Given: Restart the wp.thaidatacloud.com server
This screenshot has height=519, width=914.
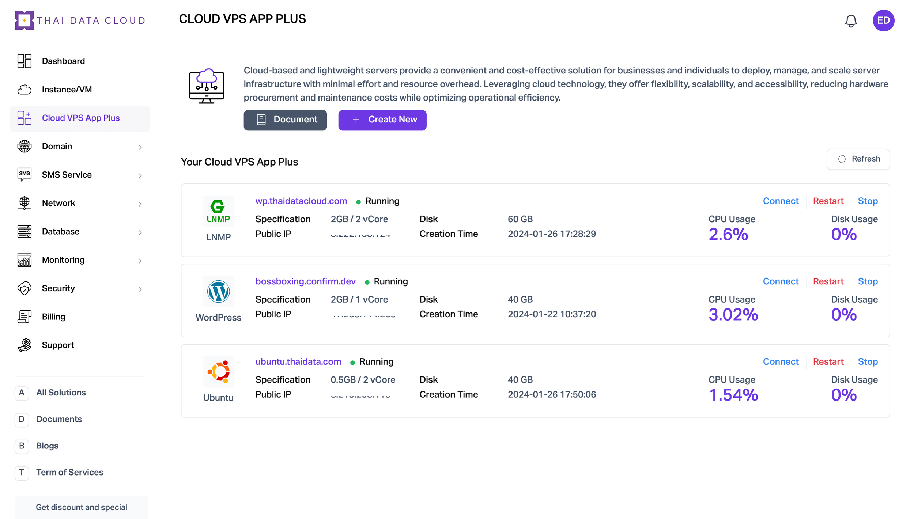Looking at the screenshot, I should 828,201.
